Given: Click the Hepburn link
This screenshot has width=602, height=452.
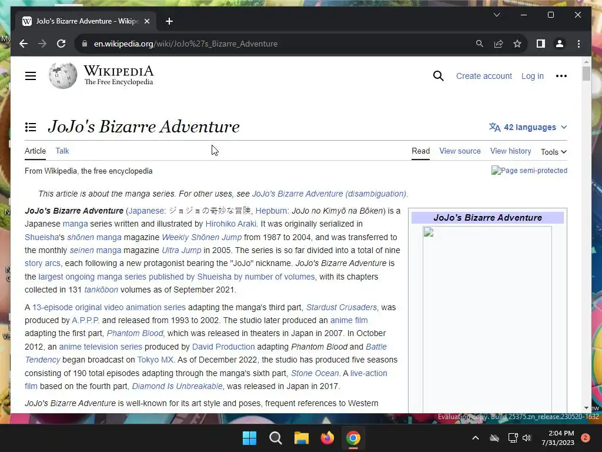Looking at the screenshot, I should point(272,211).
